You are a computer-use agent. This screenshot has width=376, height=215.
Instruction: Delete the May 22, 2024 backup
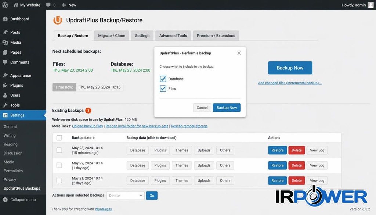(297, 165)
